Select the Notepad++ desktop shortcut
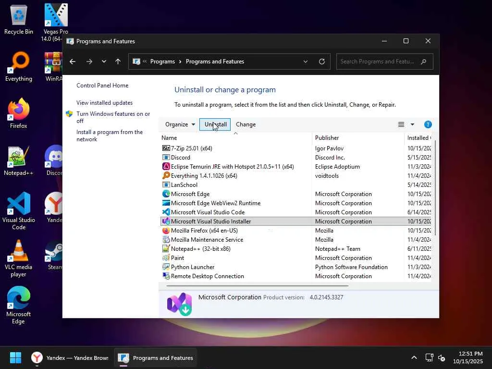 [19, 160]
